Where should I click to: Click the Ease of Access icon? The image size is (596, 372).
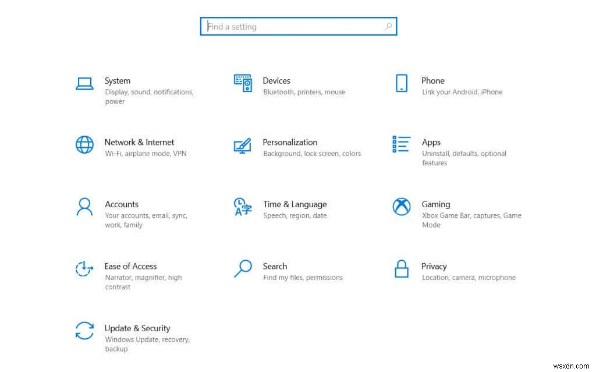click(x=84, y=268)
